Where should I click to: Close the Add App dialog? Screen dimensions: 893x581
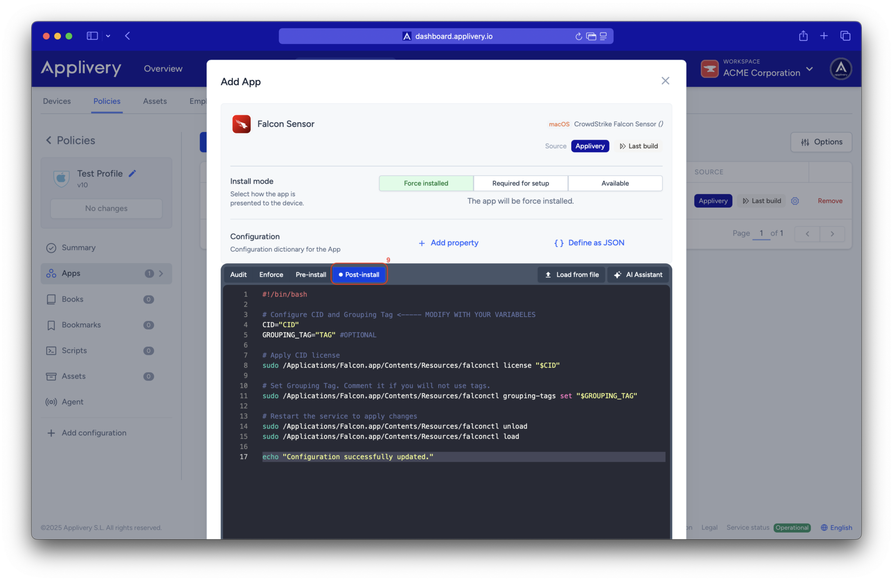(x=665, y=81)
